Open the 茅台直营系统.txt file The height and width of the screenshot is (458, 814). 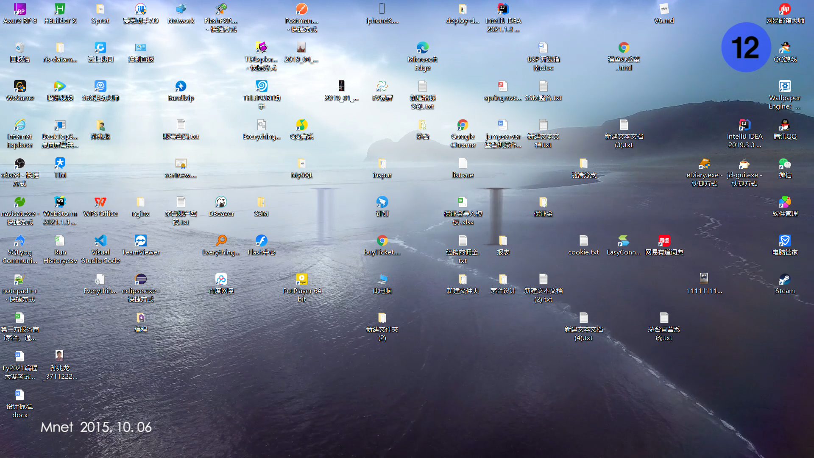(x=664, y=327)
